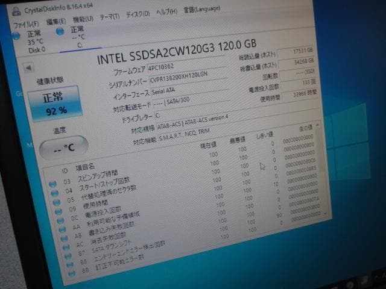Click rotation rate value ---- (SSD)
This screenshot has height=289, width=386.
click(297, 73)
